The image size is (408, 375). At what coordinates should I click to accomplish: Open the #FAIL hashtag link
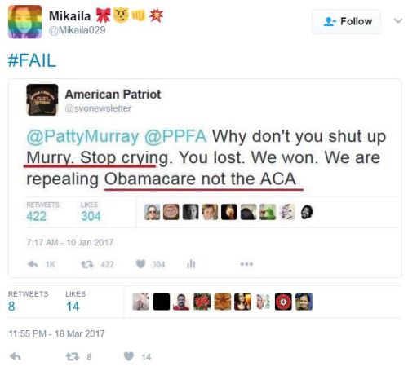(x=33, y=60)
